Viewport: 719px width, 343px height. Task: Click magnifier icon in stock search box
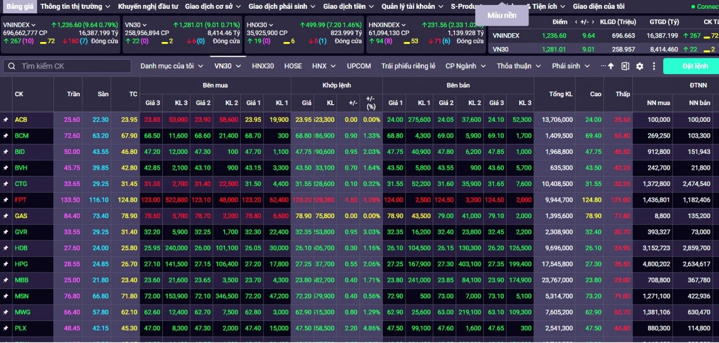coord(12,66)
